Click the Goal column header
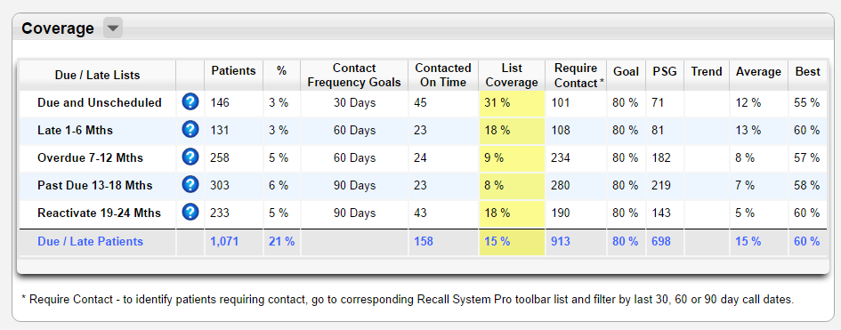This screenshot has height=330, width=841. click(626, 71)
